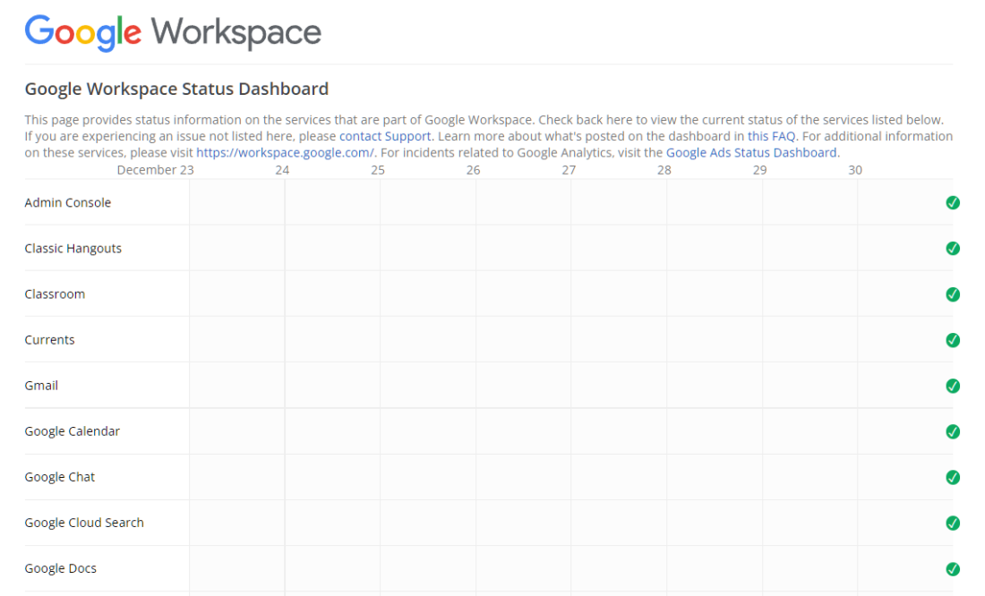Click the Classroom green status checkmark

pyautogui.click(x=953, y=294)
